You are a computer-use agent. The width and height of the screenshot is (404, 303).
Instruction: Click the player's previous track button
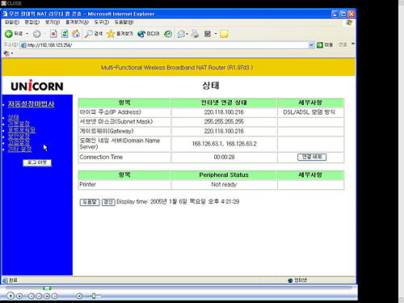[31, 296]
